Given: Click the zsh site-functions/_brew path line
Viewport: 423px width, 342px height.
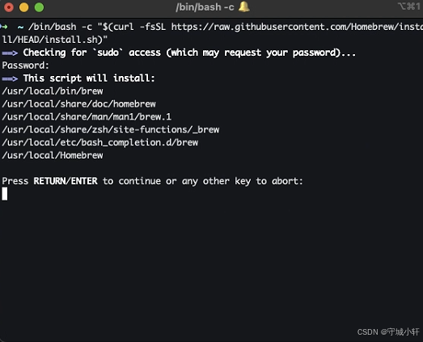Looking at the screenshot, I should tap(111, 129).
